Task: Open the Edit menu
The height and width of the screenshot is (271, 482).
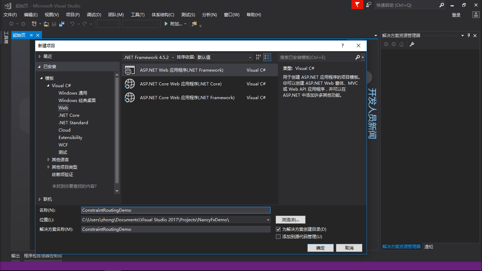Action: click(31, 15)
